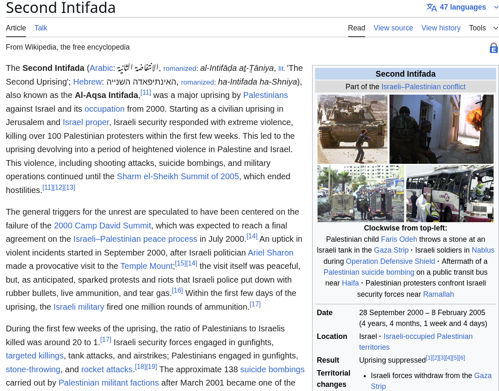499x391 pixels.
Task: Open the protesters near Ramallah photo
Action: pyautogui.click(x=360, y=193)
